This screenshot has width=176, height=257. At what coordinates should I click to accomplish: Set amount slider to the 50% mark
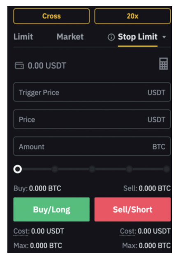coord(92,169)
